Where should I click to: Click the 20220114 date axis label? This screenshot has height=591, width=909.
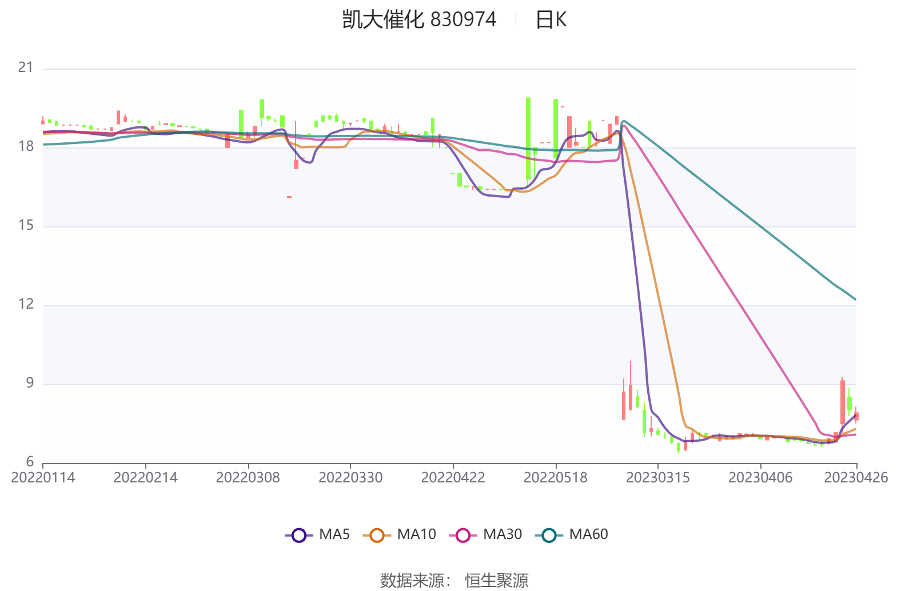tap(43, 477)
